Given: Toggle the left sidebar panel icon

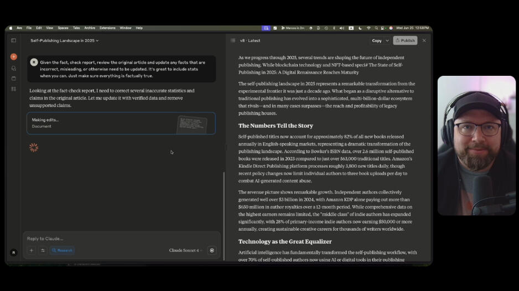Looking at the screenshot, I should click(14, 40).
